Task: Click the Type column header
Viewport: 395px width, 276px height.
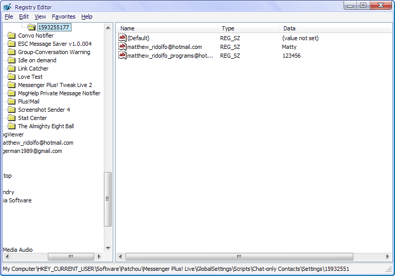Action: tap(248, 28)
